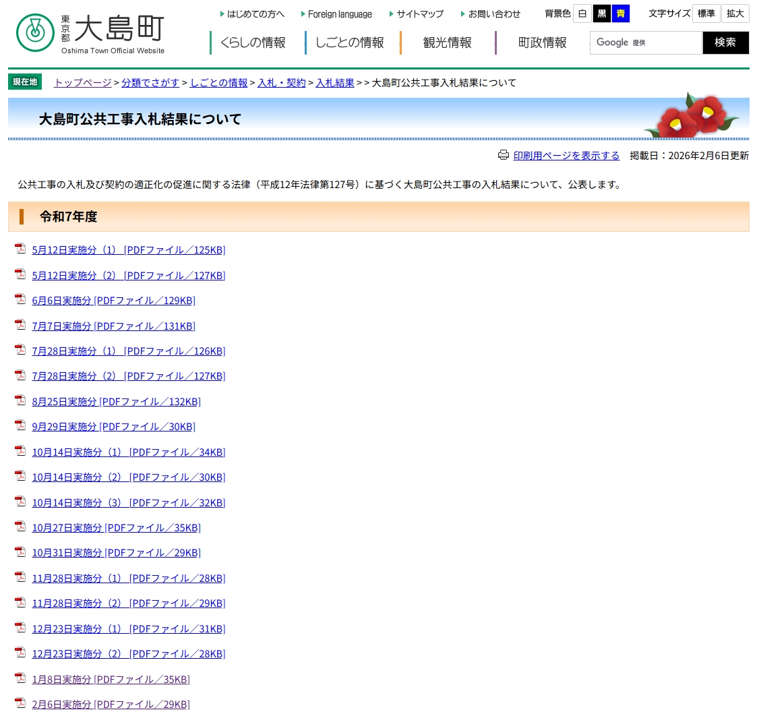This screenshot has height=712, width=757.
Task: Click PDF icon beside 1月8日実施分
Action: pos(20,678)
